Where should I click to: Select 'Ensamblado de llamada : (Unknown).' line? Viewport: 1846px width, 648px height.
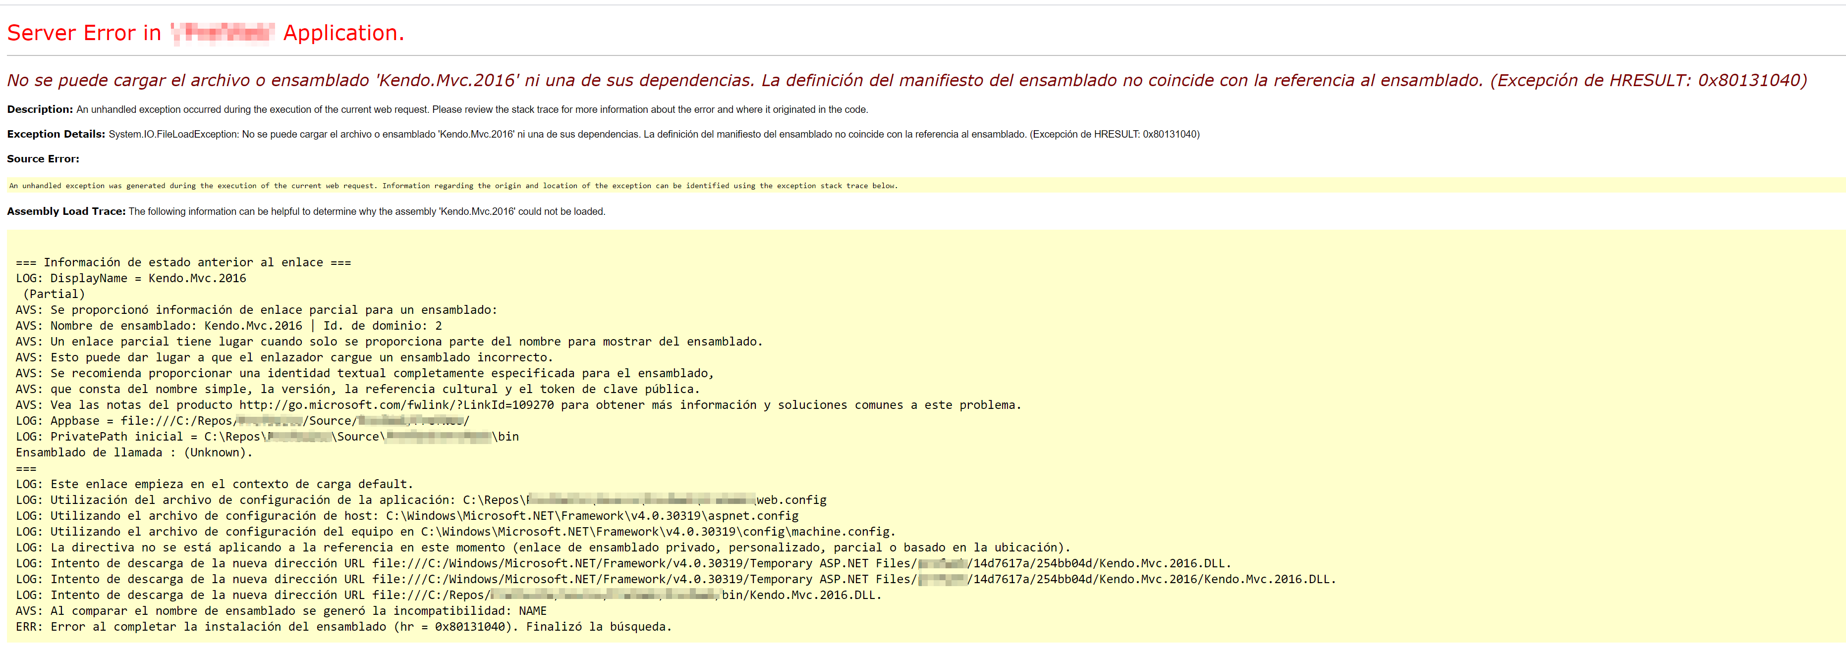(x=134, y=452)
